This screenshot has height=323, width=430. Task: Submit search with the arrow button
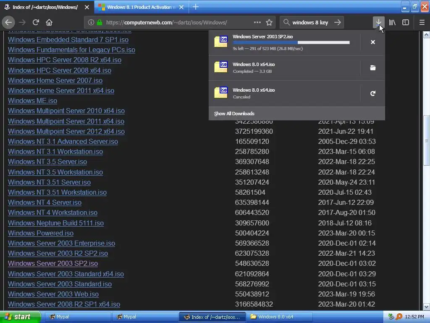(x=338, y=22)
